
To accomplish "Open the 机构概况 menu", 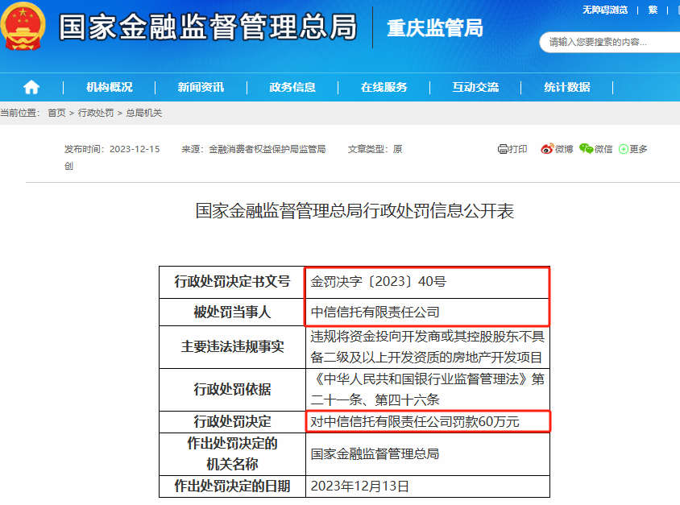I will 110,87.
